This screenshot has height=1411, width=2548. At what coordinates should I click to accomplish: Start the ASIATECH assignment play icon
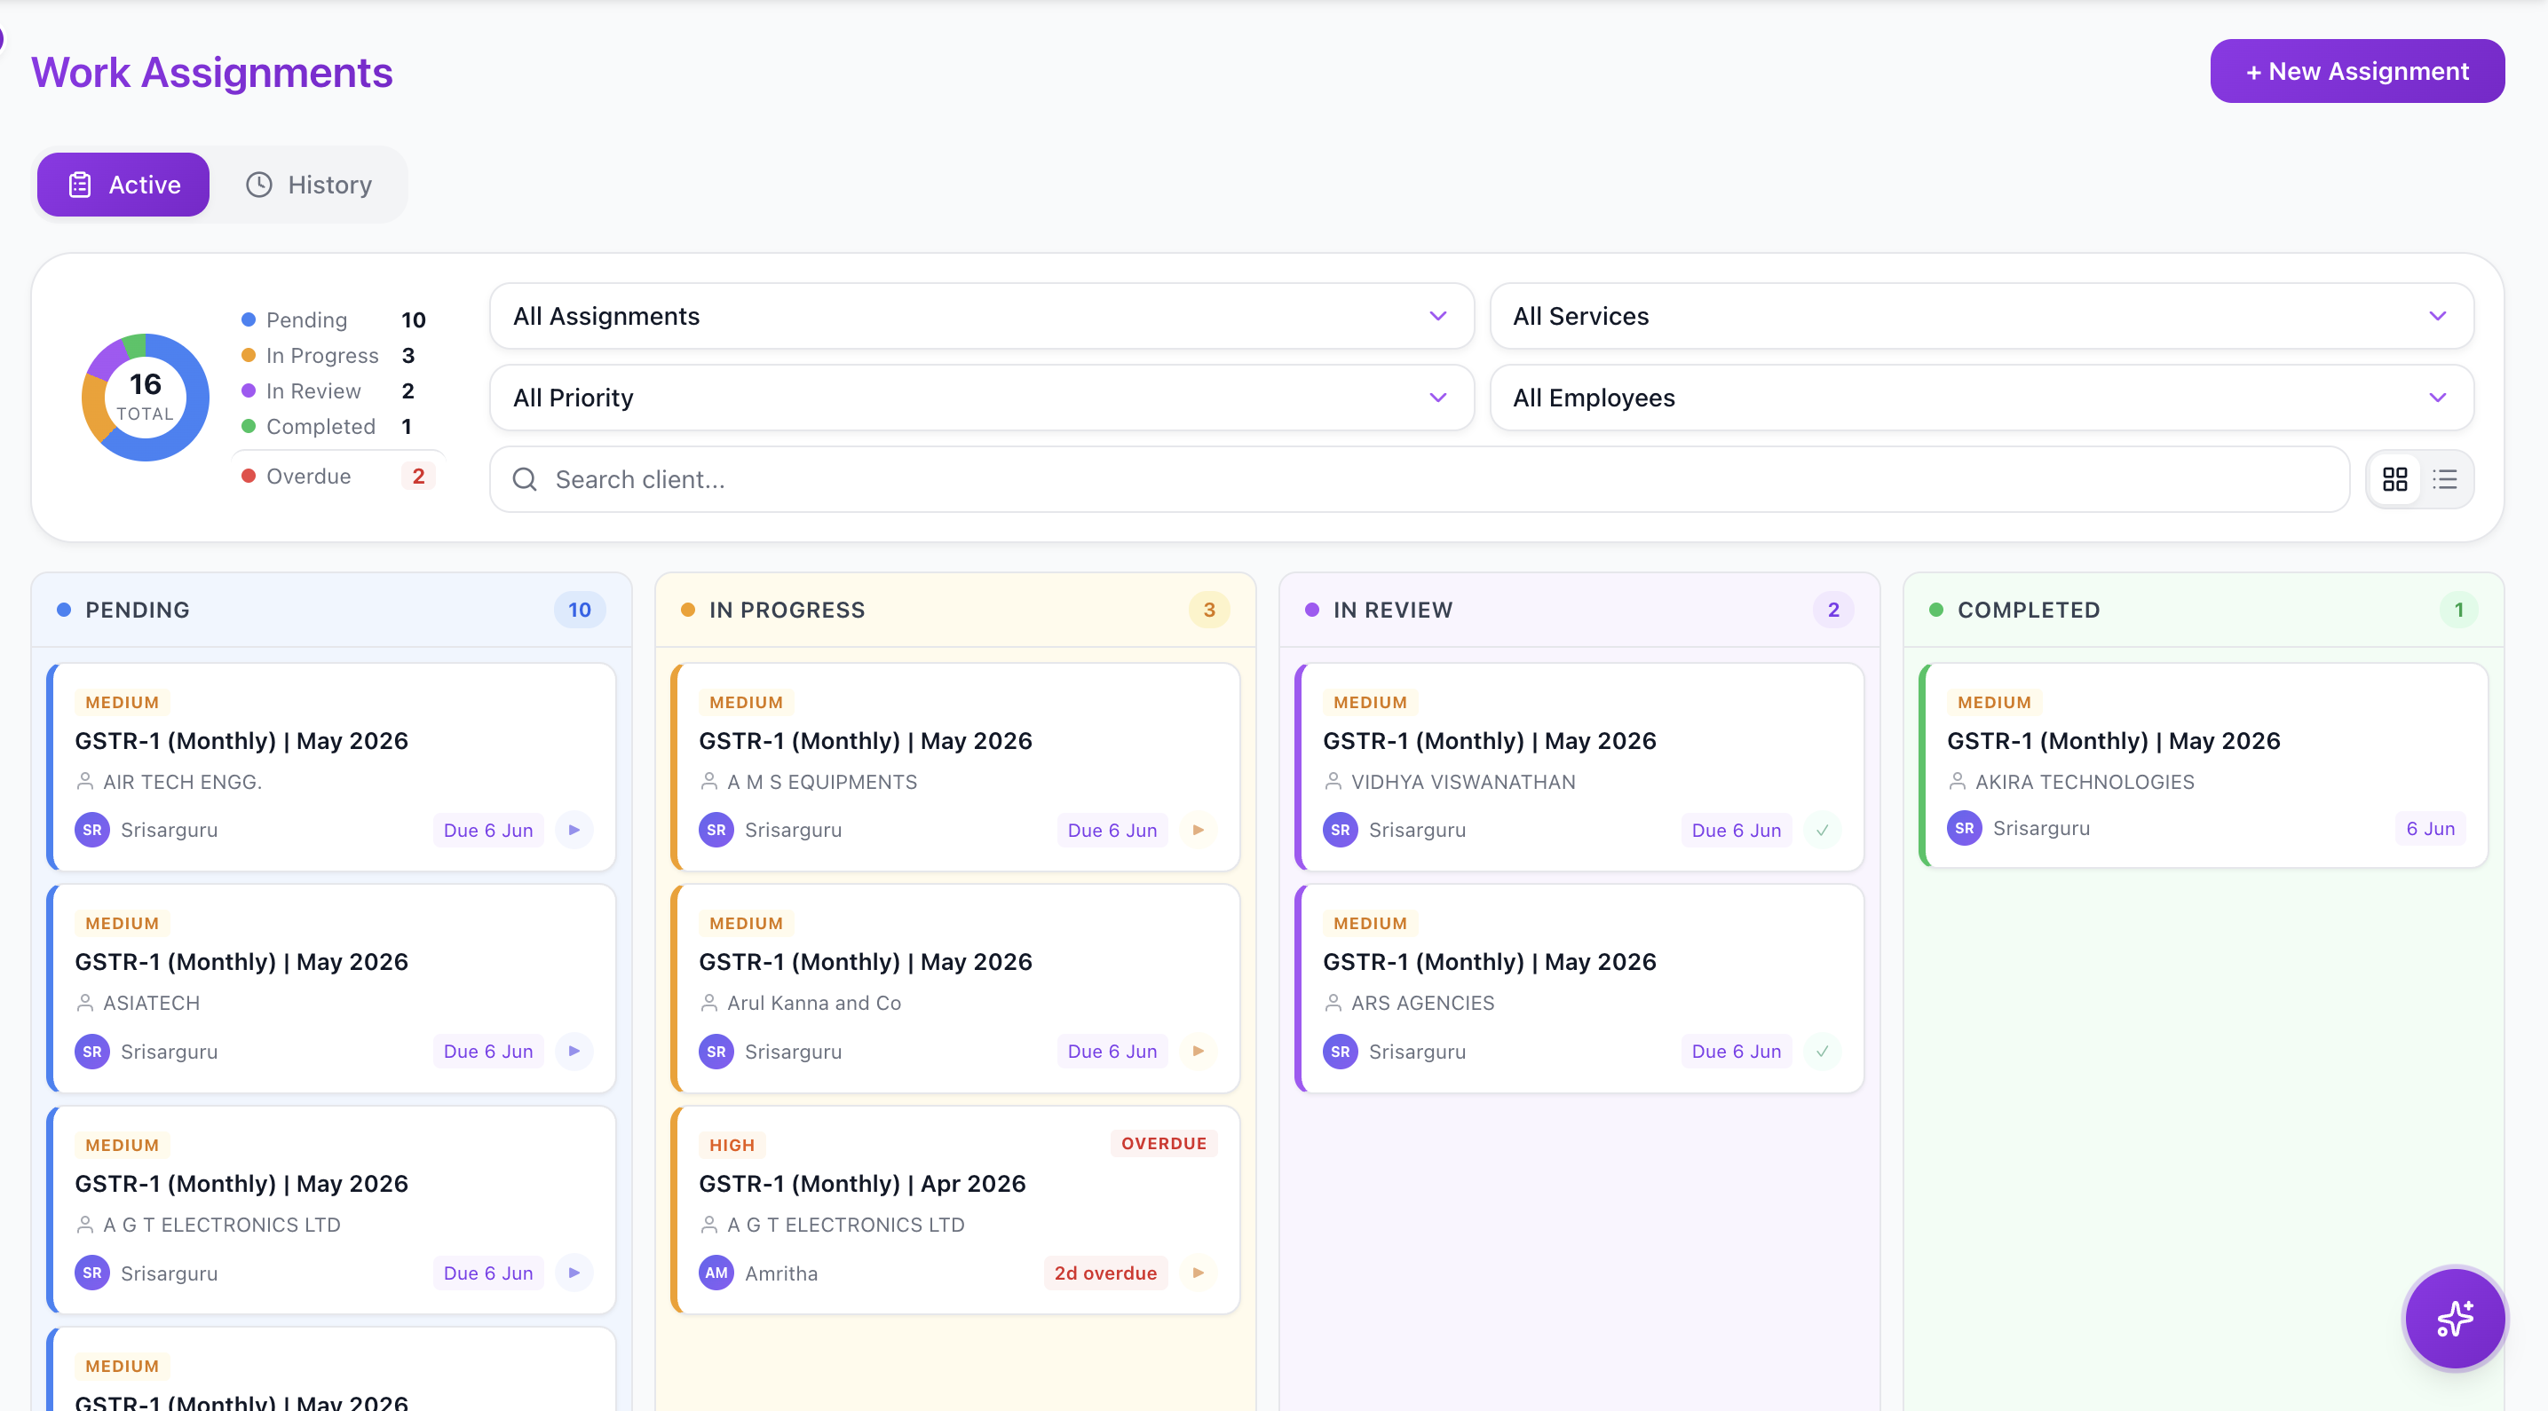(x=574, y=1051)
